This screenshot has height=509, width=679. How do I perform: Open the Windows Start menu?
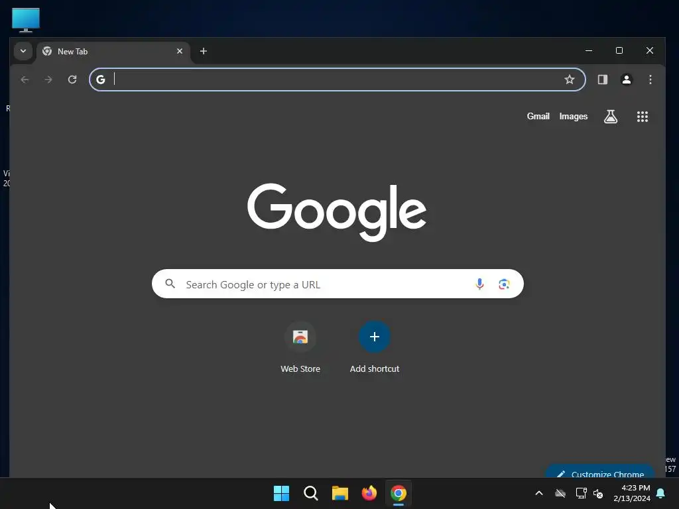click(x=281, y=493)
